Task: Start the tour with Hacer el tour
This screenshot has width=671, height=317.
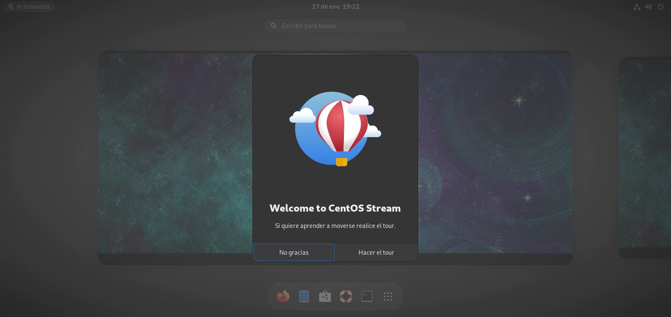Action: (x=376, y=253)
